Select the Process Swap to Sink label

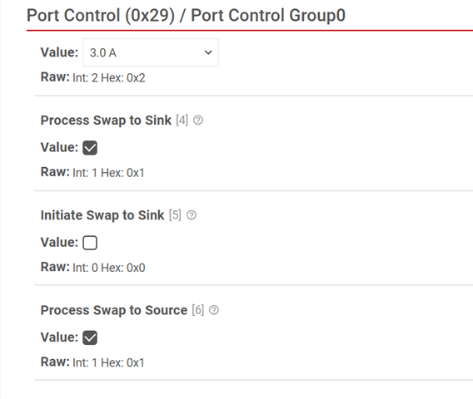coord(106,121)
